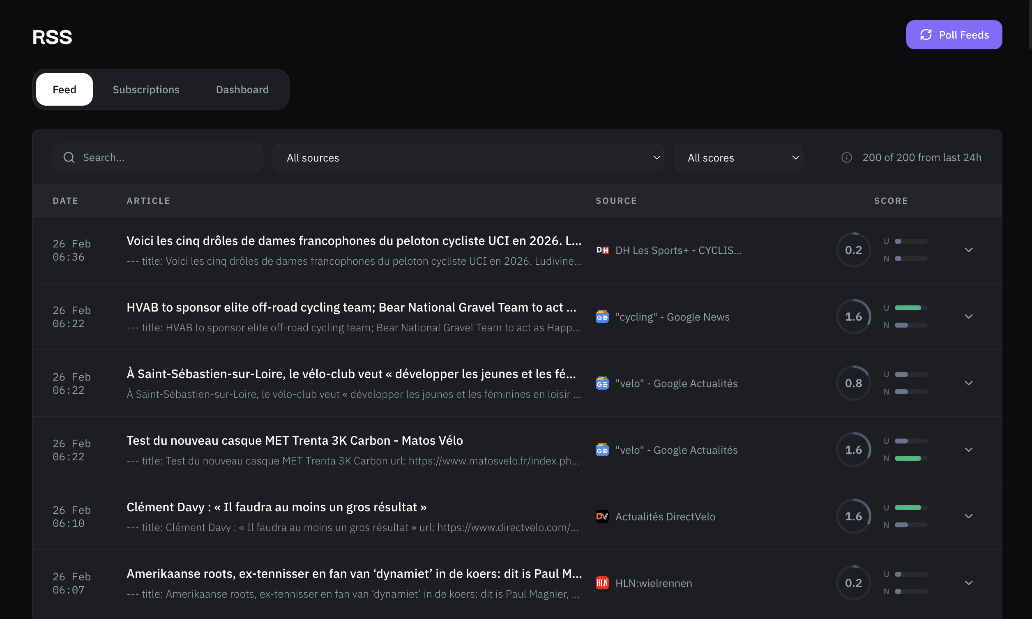Viewport: 1032px width, 619px height.
Task: Expand the Clément Davy article details
Action: (969, 516)
